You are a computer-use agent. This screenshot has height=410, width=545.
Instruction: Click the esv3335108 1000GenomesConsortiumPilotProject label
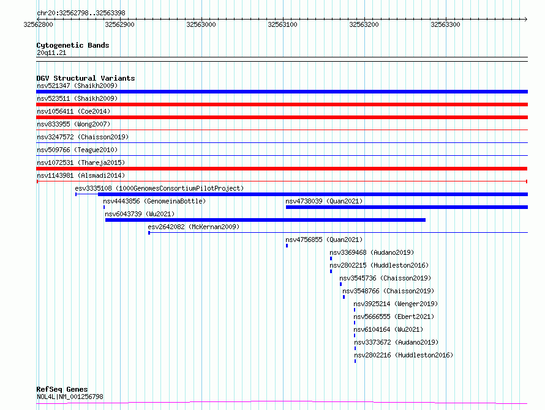[159, 188]
